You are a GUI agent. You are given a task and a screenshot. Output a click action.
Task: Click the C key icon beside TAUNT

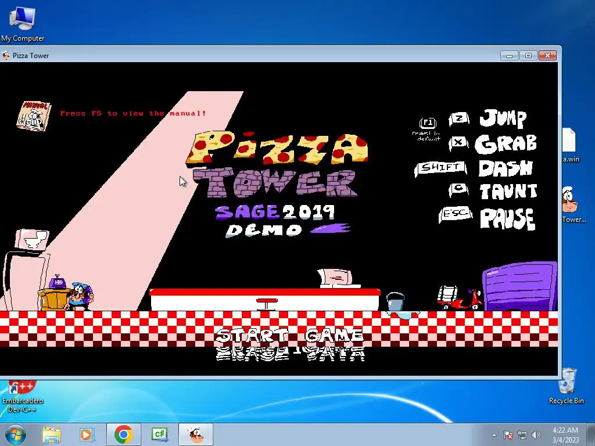tap(459, 190)
